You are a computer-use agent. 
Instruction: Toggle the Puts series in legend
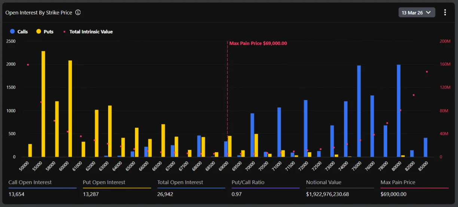point(48,32)
